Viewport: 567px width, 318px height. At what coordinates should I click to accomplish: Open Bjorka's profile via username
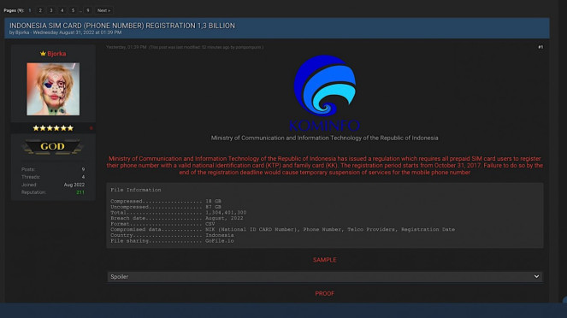click(56, 54)
